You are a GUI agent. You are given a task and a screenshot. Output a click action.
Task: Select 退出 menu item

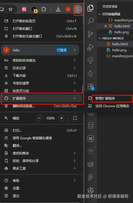[x=41, y=196]
